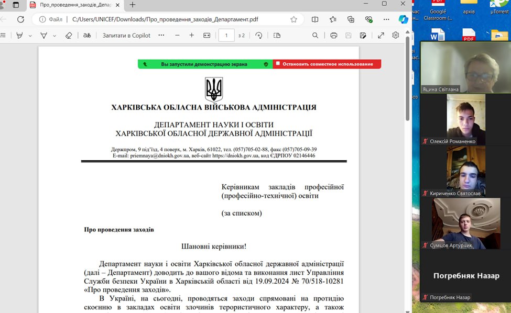Click muted mic icon beside Кириченко Святослав
The width and height of the screenshot is (511, 313).
click(x=425, y=194)
